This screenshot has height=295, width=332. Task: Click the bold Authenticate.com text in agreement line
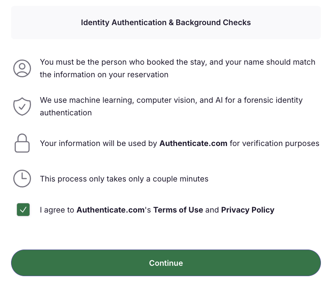pos(110,210)
